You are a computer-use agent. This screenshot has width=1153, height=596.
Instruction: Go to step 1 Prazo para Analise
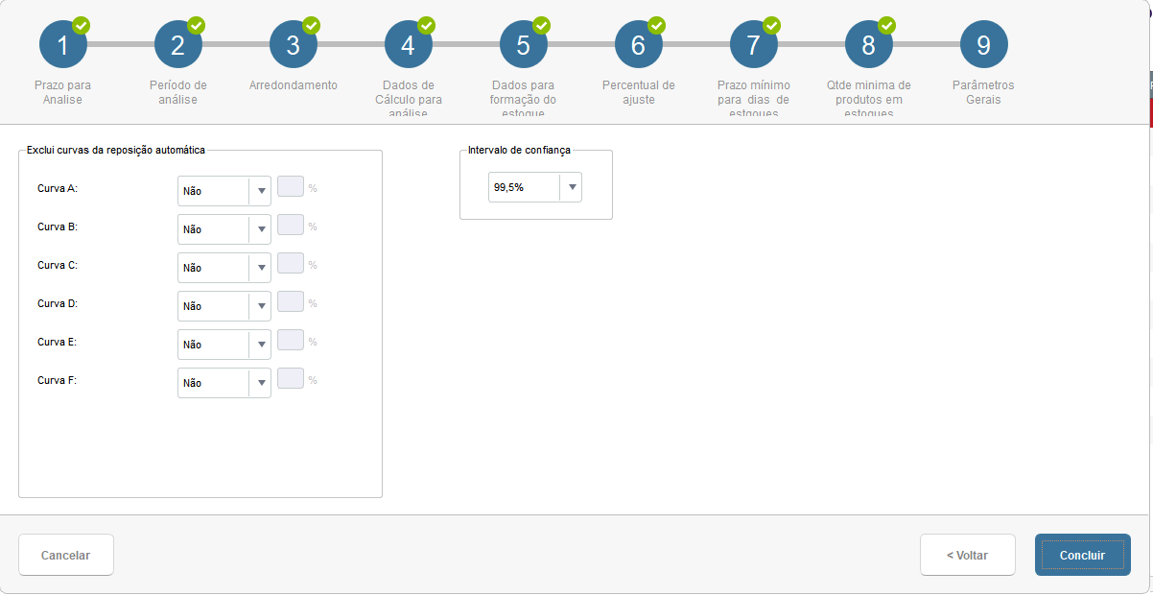pos(63,44)
